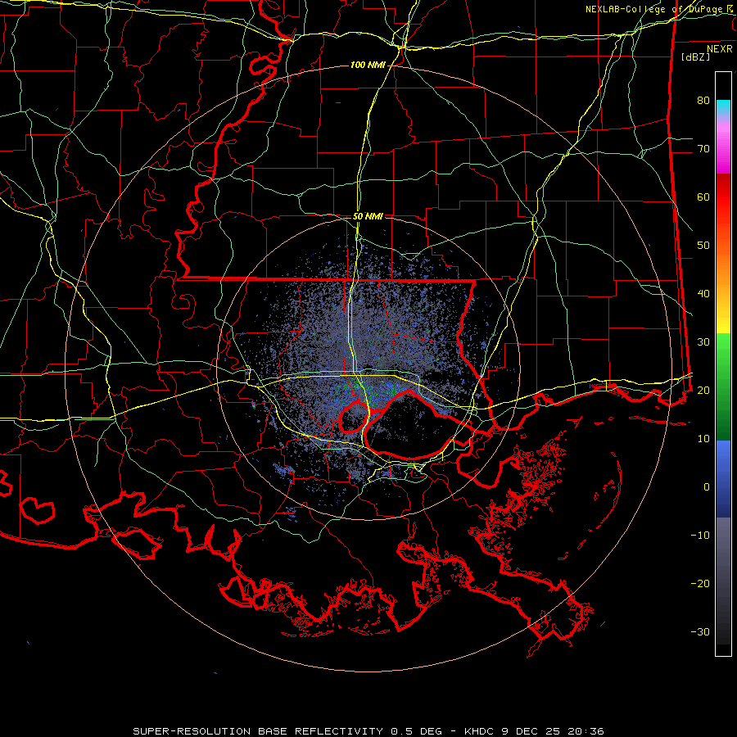This screenshot has width=737, height=737.
Task: Click the blue band of the color scale
Action: click(x=723, y=479)
